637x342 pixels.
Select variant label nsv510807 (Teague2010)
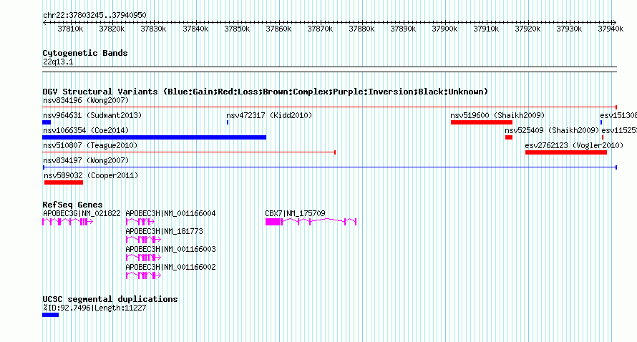90,145
